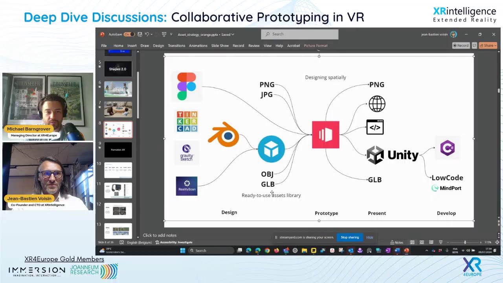503x283 pixels.
Task: Click the red ShapesXR prototype icon
Action: pyautogui.click(x=325, y=135)
